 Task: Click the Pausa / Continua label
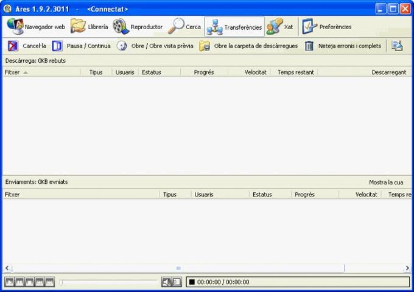pos(88,46)
